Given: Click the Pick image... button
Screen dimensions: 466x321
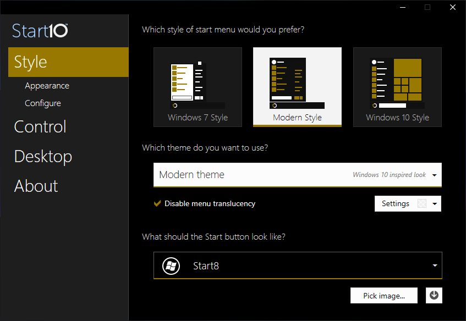Looking at the screenshot, I should point(383,296).
